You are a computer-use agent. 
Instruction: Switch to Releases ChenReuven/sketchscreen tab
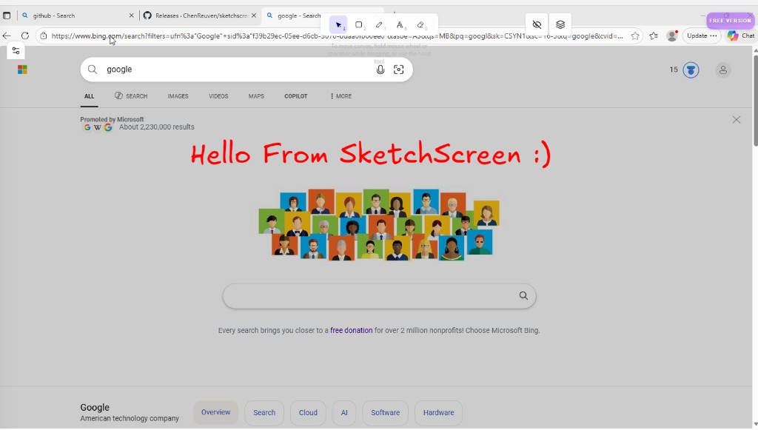pyautogui.click(x=200, y=16)
